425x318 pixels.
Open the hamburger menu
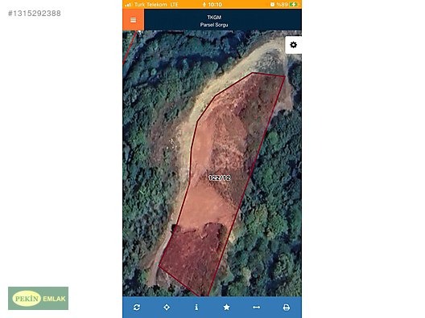point(133,20)
